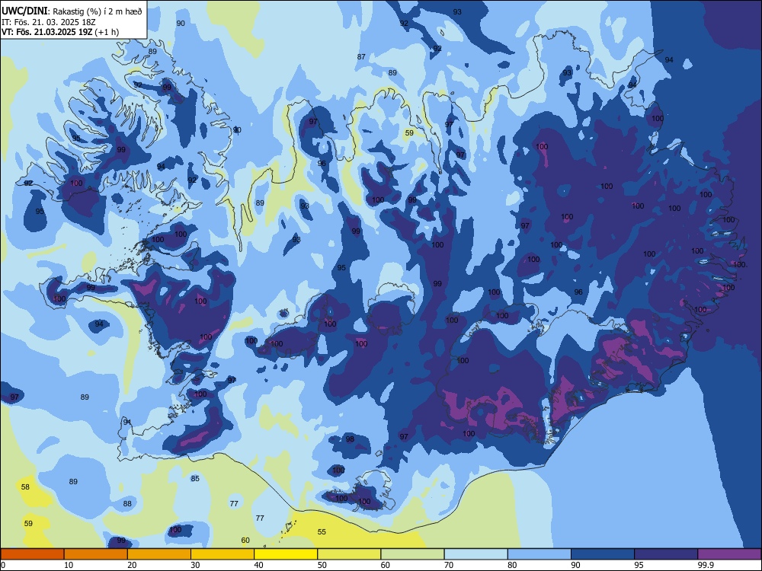This screenshot has height=571, width=762.
Task: Click the pale green 60–70 legend swatch
Action: pyautogui.click(x=412, y=554)
